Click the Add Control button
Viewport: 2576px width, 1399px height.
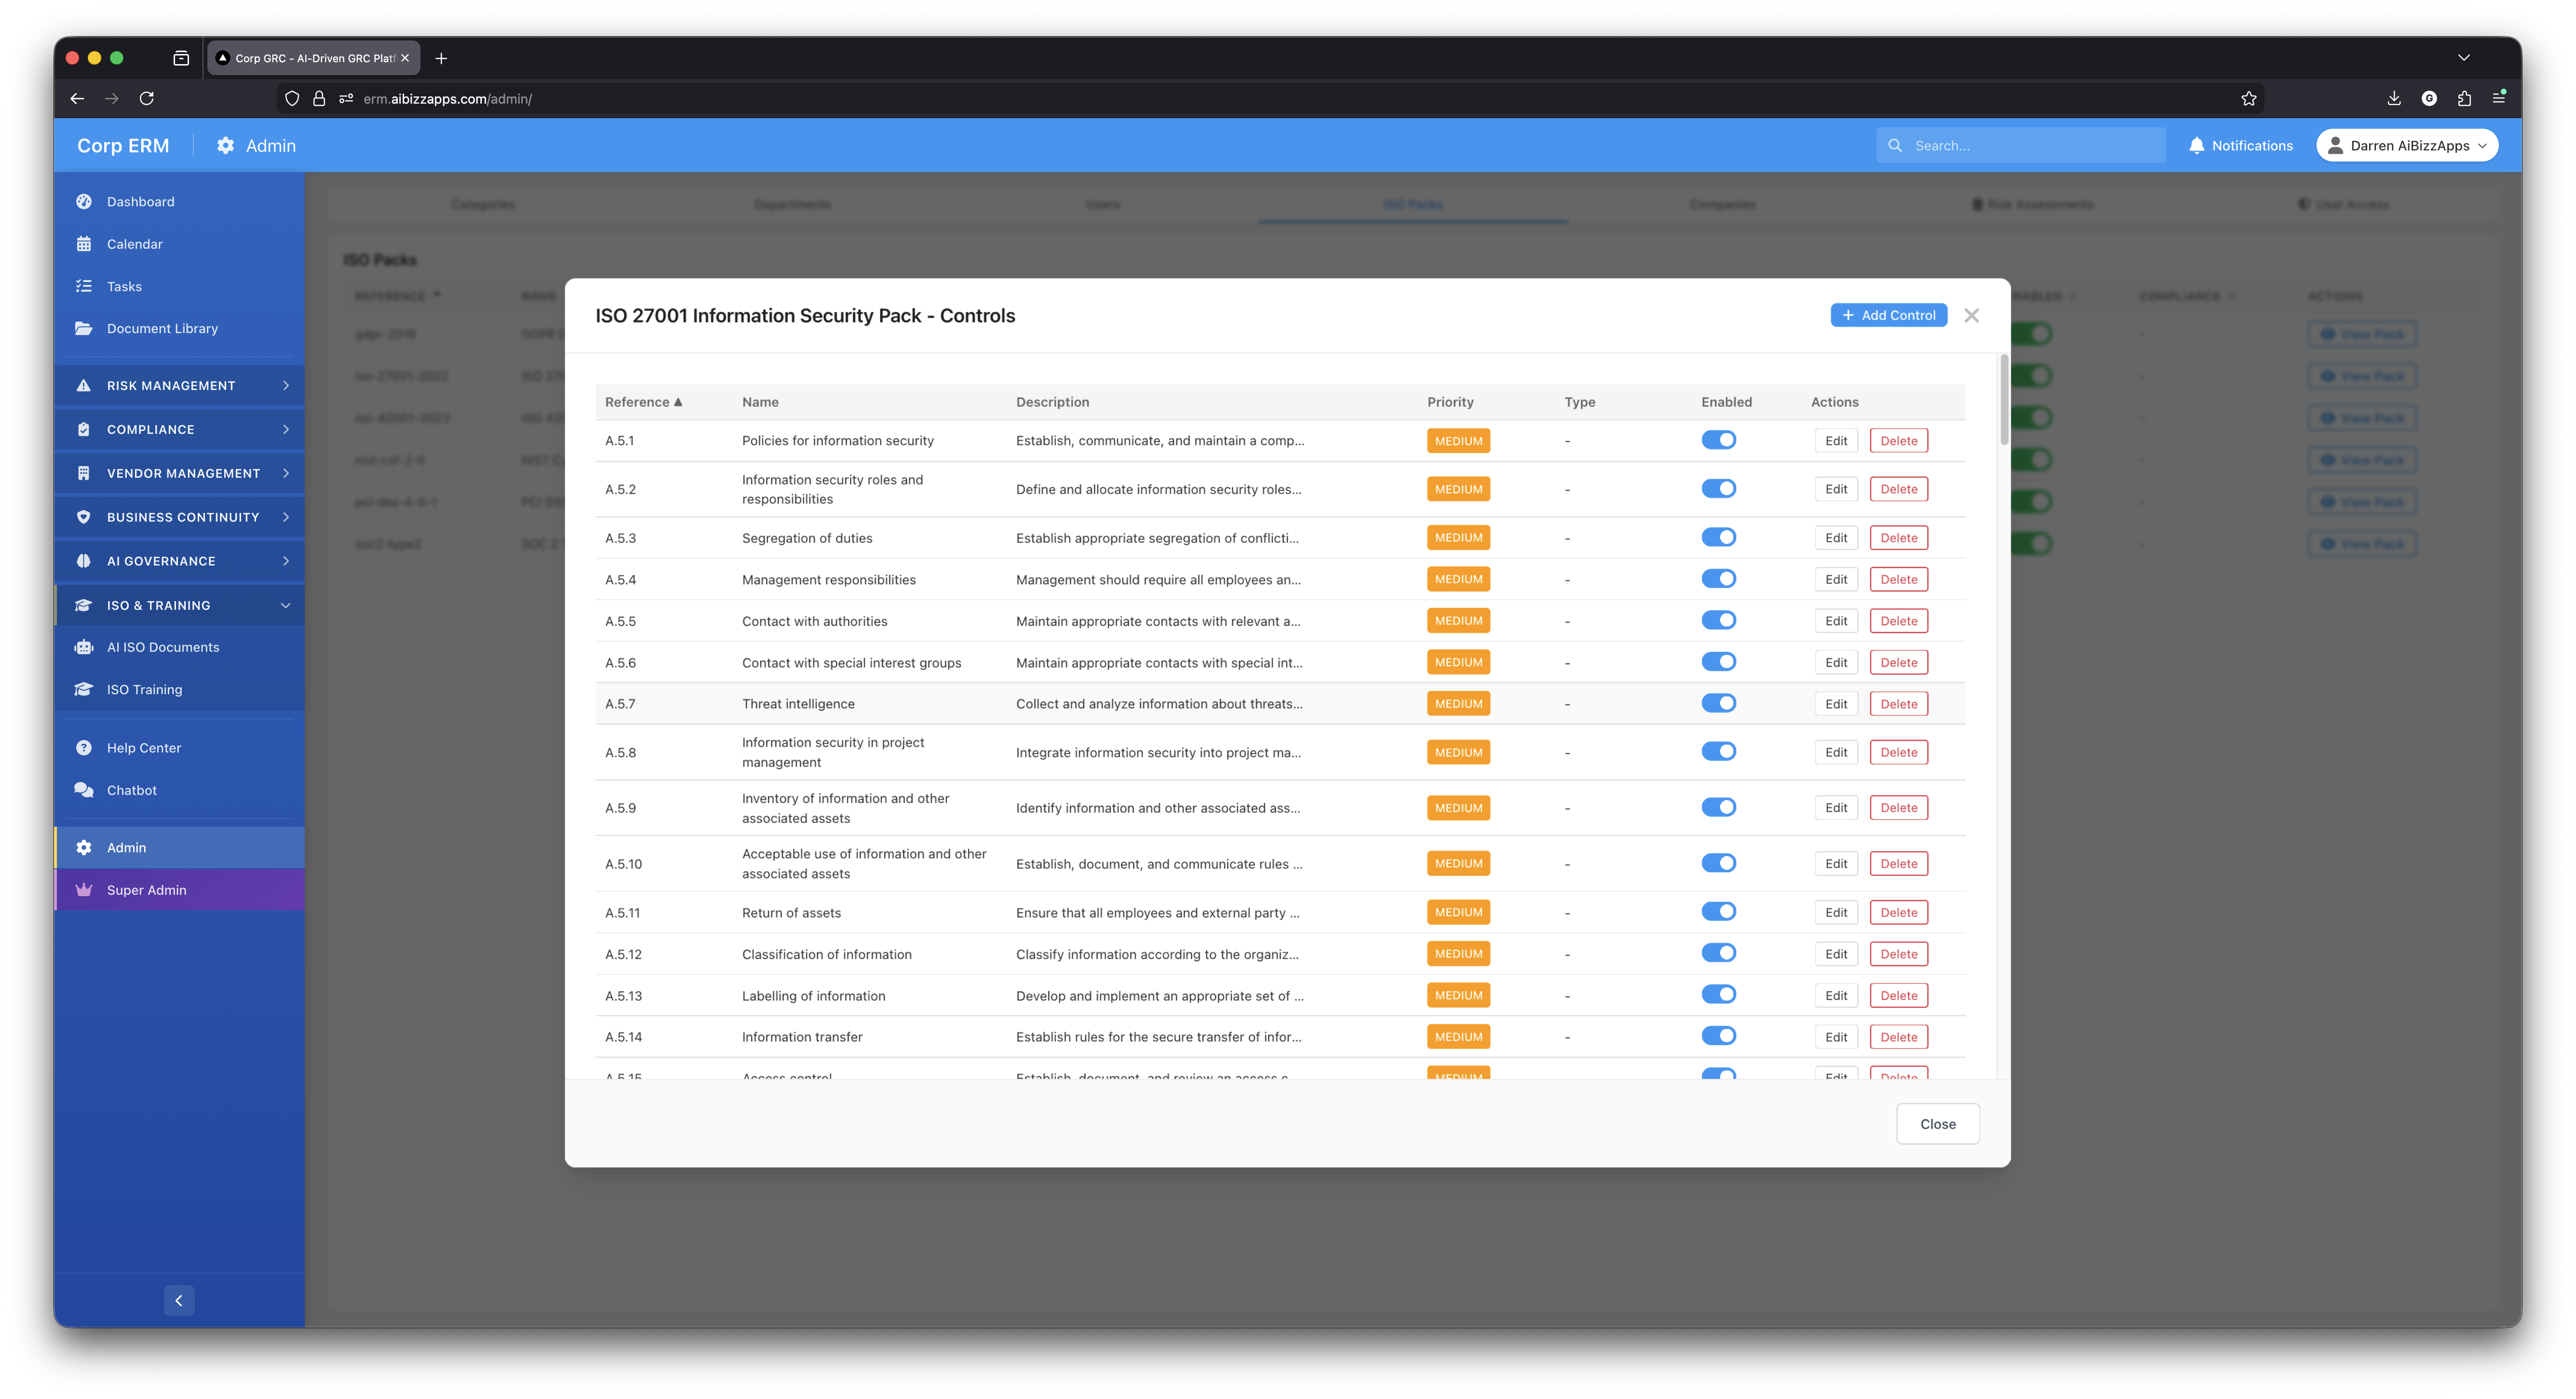coord(1888,314)
